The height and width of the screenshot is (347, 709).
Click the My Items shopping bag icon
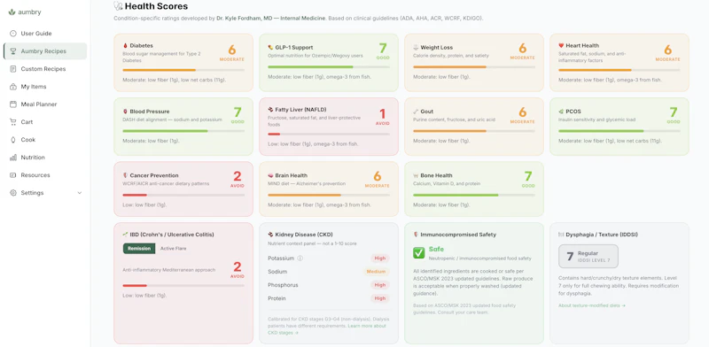coord(13,86)
